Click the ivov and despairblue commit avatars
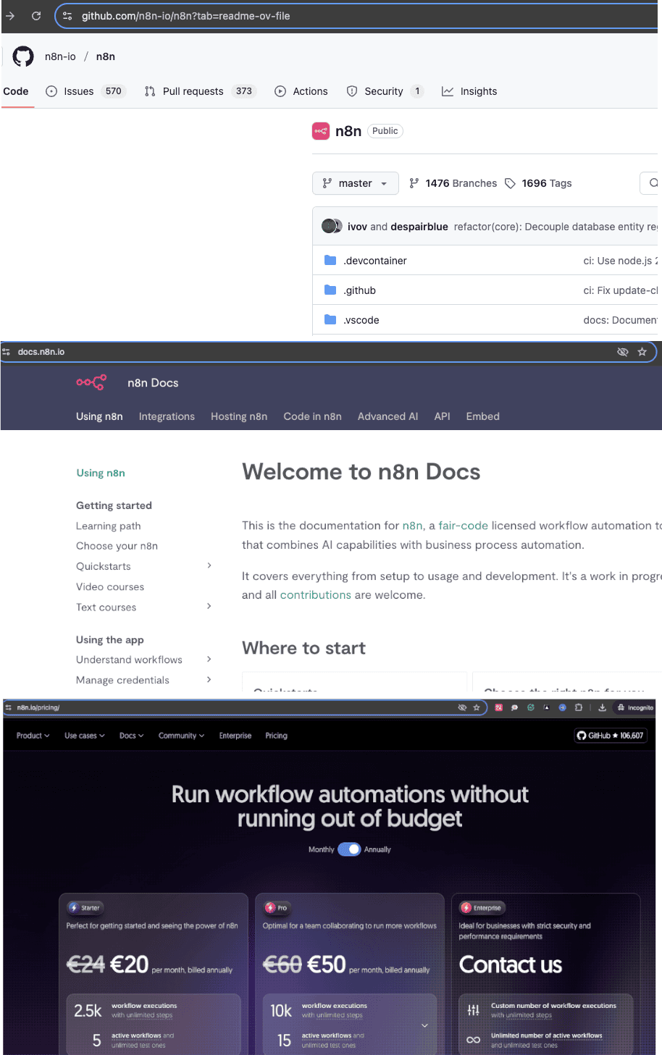The image size is (662, 1055). [x=332, y=227]
